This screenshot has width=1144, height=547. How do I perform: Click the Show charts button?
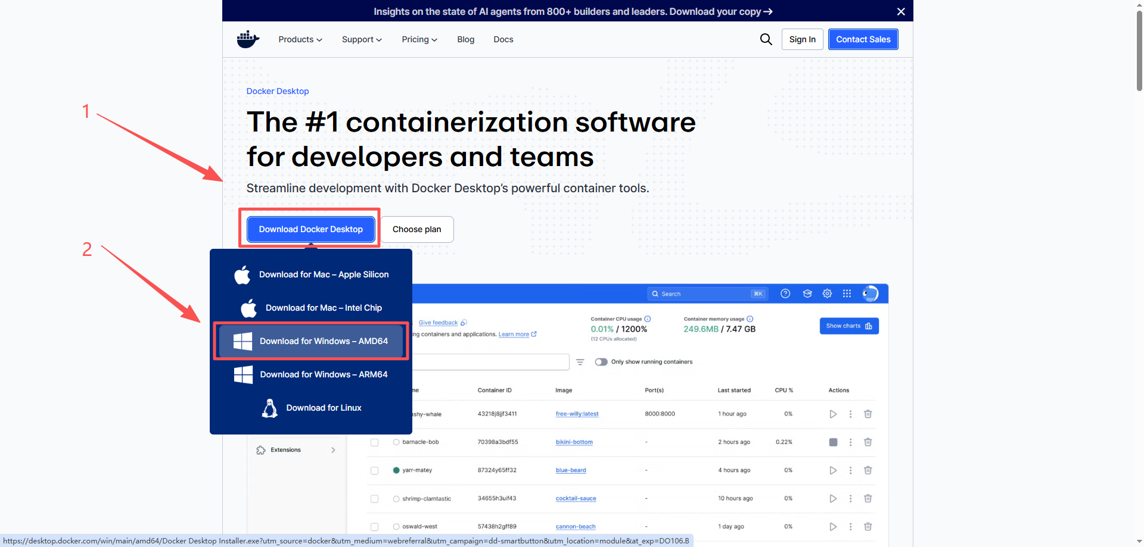pyautogui.click(x=849, y=326)
